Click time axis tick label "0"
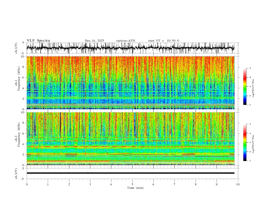This screenshot has width=268, height=207. 27,184
